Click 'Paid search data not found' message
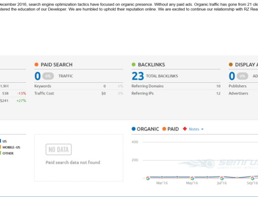258x197 pixels. (73, 163)
